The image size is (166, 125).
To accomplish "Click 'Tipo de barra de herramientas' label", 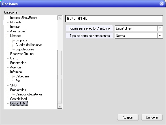I will 90,36.
